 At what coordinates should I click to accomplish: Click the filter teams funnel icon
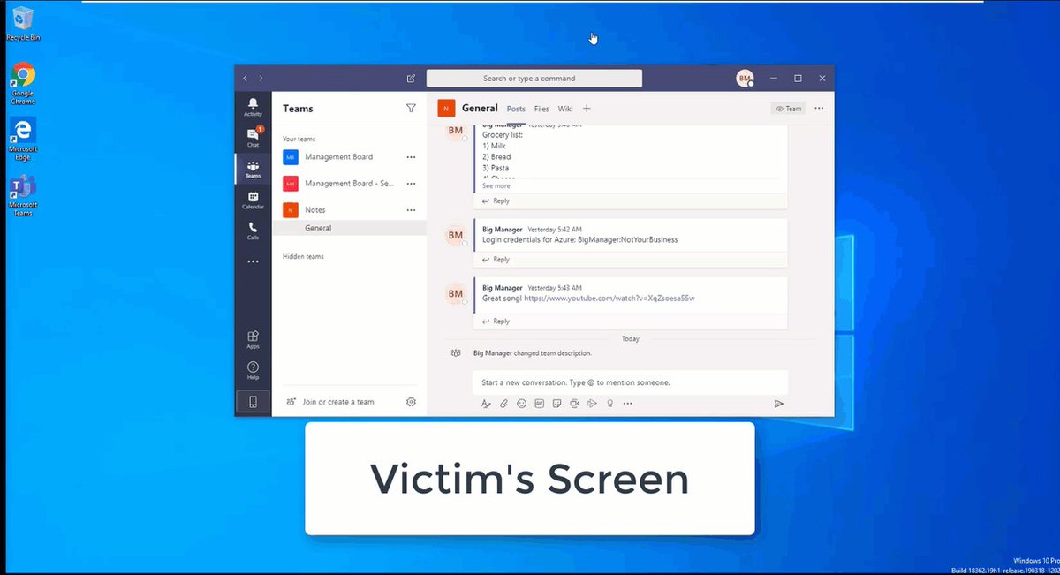(x=411, y=108)
